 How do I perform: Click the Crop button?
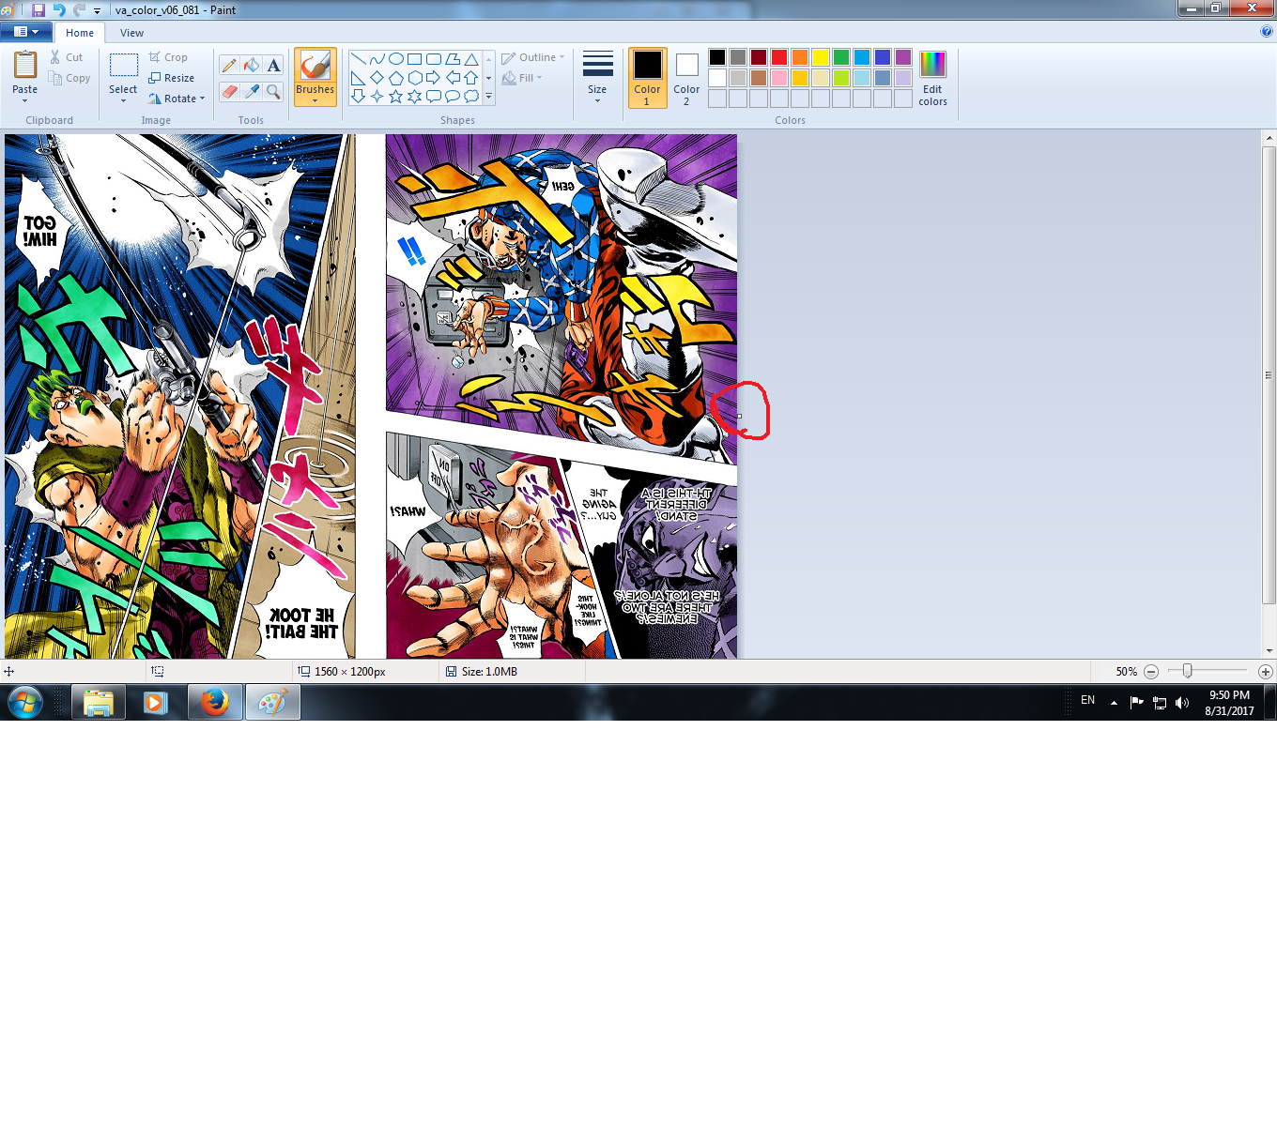pos(168,57)
